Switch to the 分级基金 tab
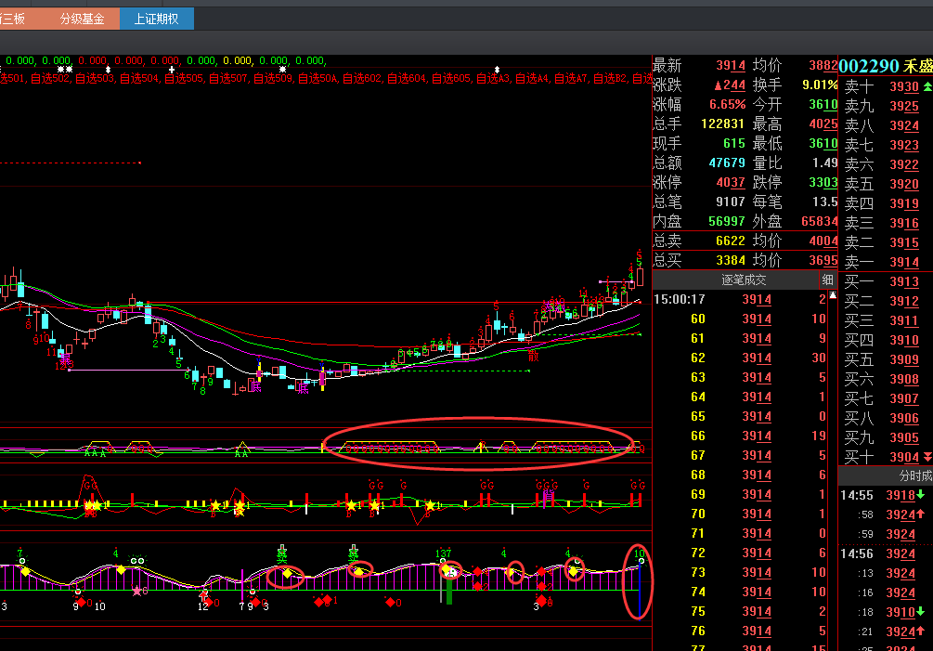Viewport: 933px width, 651px height. coord(82,20)
